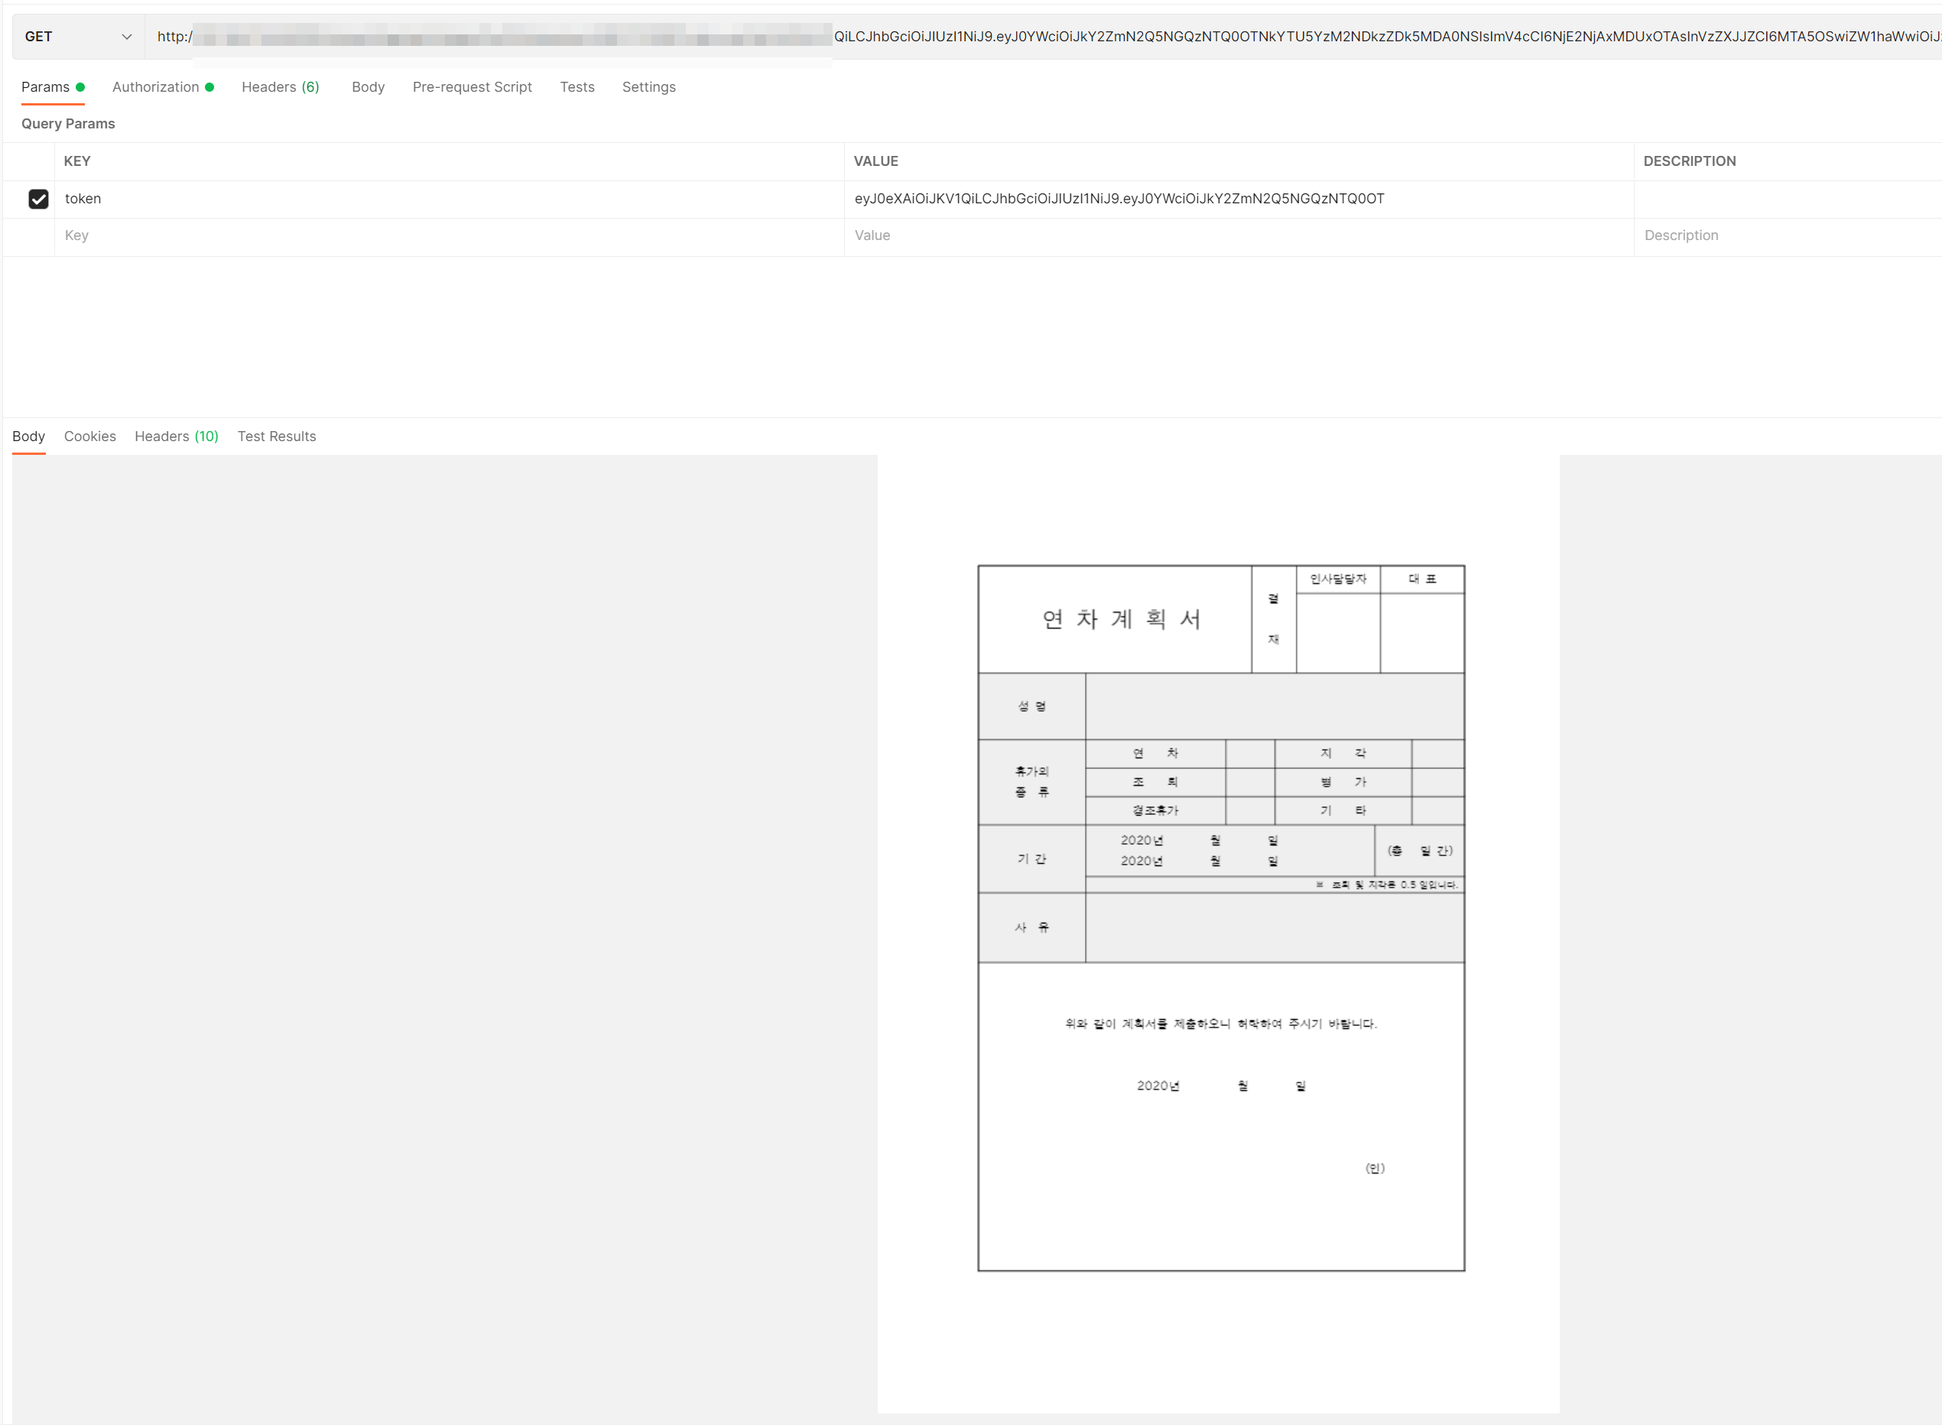Open the GET method dropdown
This screenshot has width=1942, height=1428.
pos(78,36)
